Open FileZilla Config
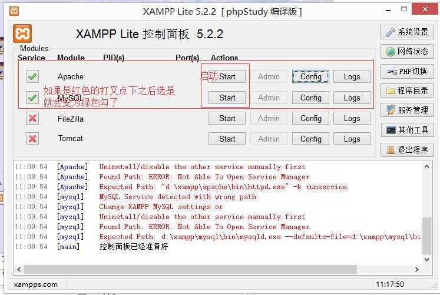The height and width of the screenshot is (295, 440). [310, 118]
